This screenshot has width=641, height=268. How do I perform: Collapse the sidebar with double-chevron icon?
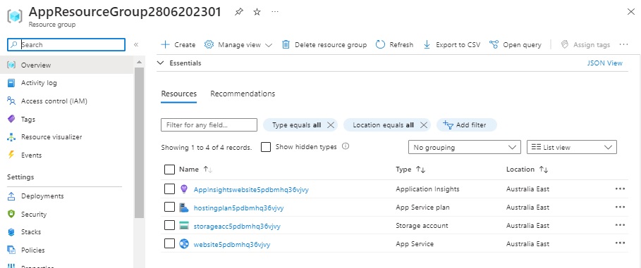[136, 44]
